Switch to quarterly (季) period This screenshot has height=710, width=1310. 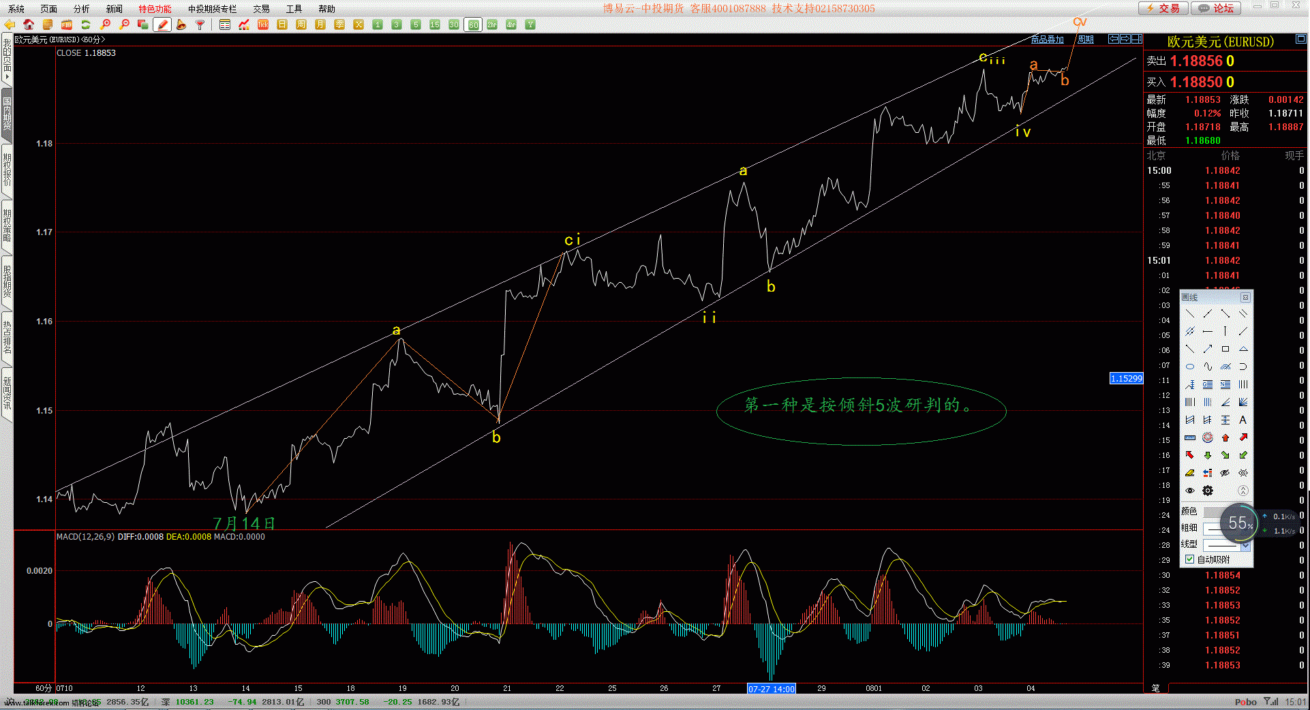339,25
